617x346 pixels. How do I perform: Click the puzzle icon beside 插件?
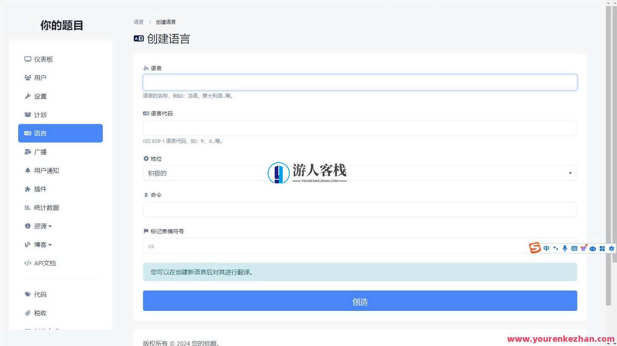(x=27, y=189)
